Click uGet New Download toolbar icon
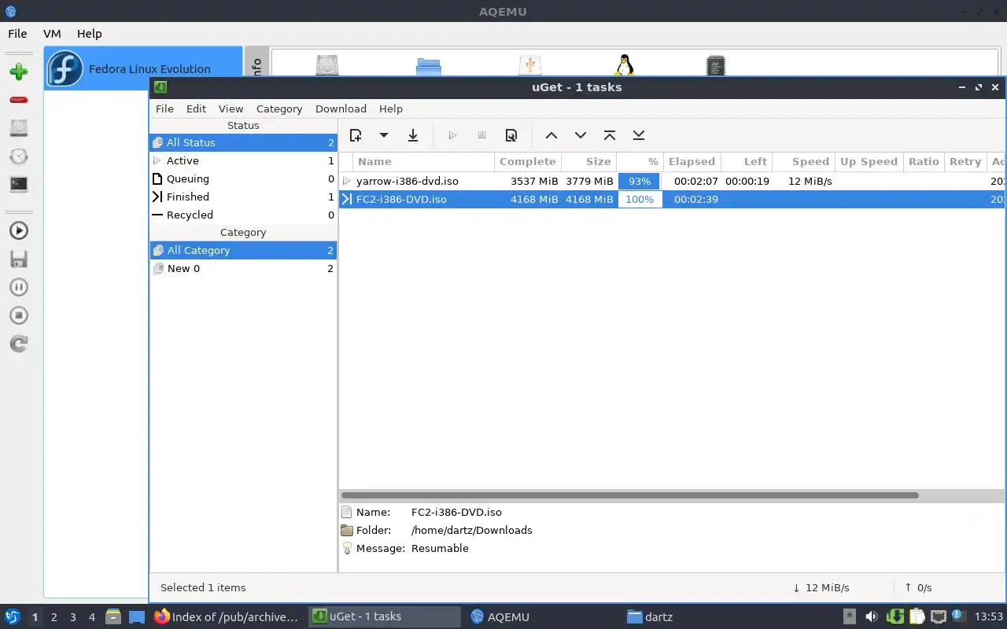This screenshot has height=629, width=1007. 356,135
